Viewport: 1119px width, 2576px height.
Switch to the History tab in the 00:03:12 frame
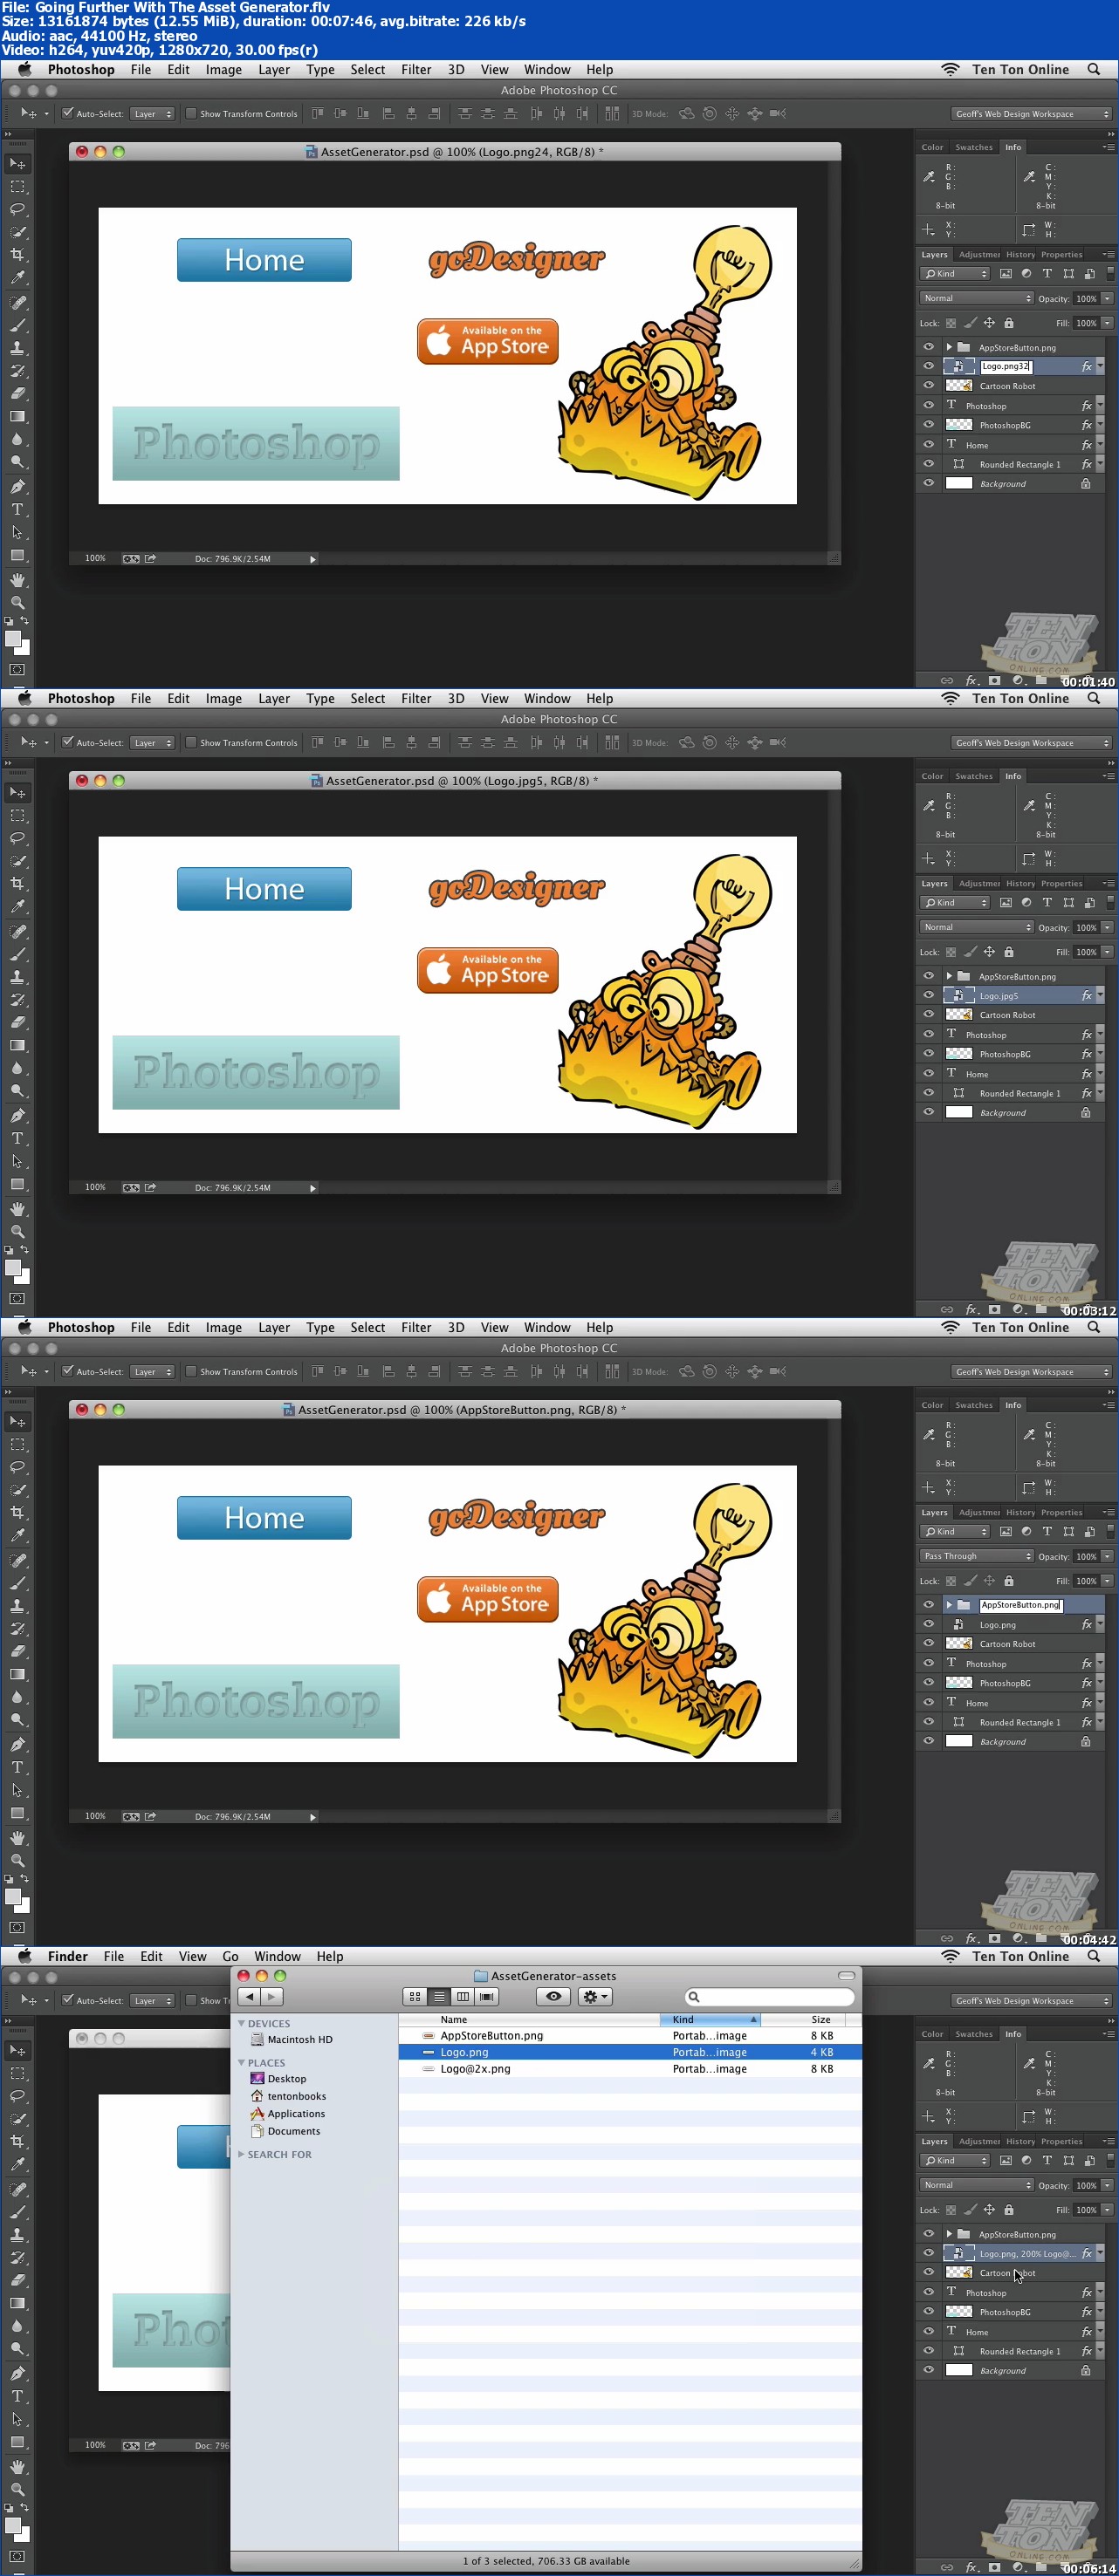1019,883
